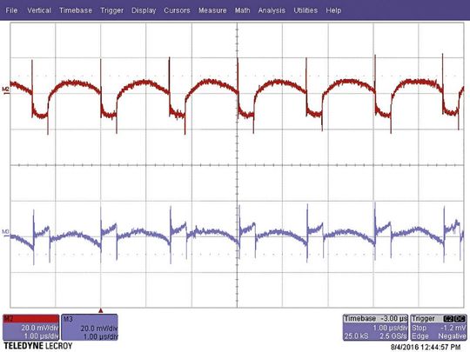
Task: Click the Stop trigger mode text
Action: (x=419, y=328)
